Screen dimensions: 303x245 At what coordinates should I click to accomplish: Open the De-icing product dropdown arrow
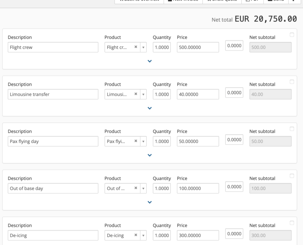click(143, 235)
